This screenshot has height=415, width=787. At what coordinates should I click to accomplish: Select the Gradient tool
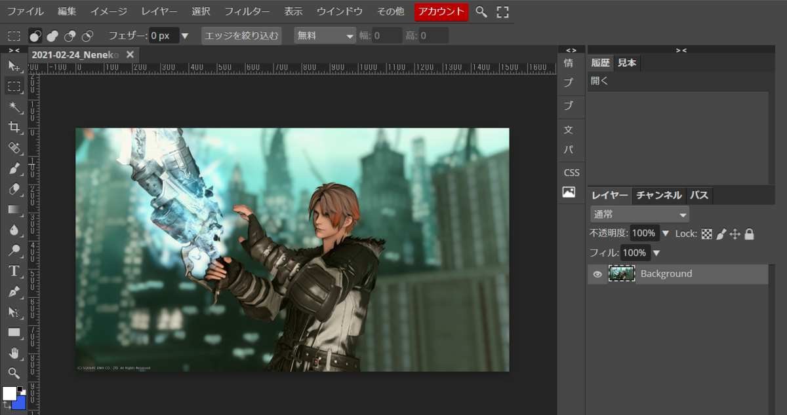pyautogui.click(x=14, y=209)
